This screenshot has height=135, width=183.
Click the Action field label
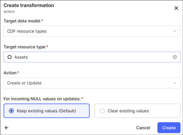click(10, 73)
